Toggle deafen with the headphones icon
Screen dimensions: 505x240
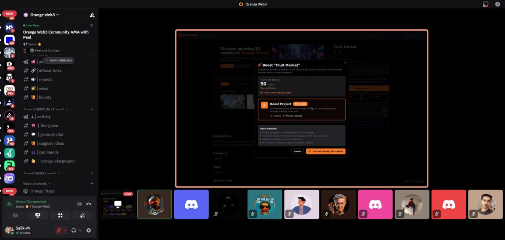(x=74, y=230)
